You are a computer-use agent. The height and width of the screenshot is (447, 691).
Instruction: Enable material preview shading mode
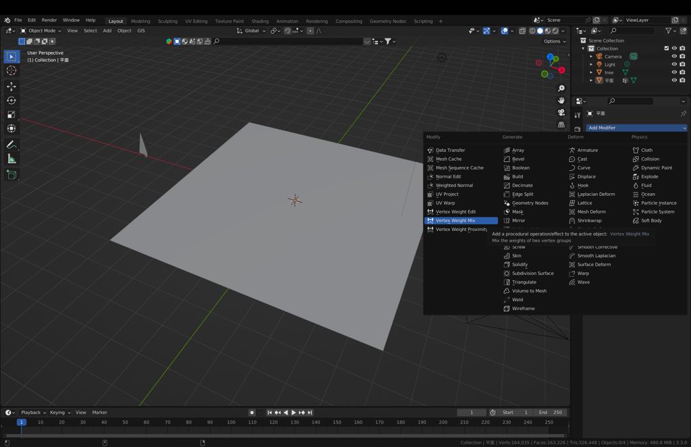[x=547, y=31]
